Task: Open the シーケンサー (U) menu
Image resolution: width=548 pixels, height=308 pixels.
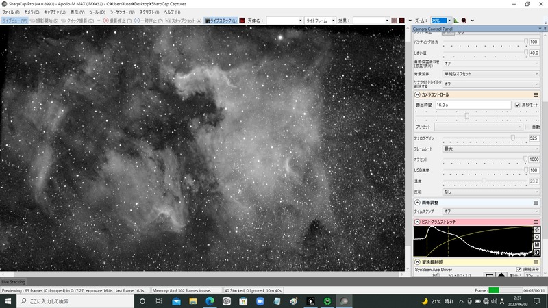Action: point(122,12)
